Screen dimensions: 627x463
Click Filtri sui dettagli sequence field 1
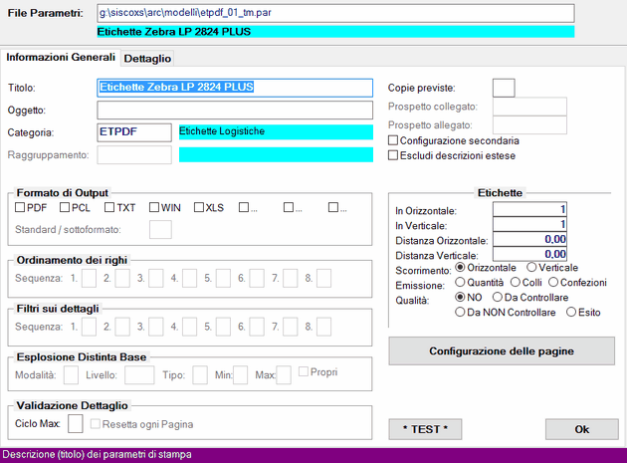pos(89,327)
